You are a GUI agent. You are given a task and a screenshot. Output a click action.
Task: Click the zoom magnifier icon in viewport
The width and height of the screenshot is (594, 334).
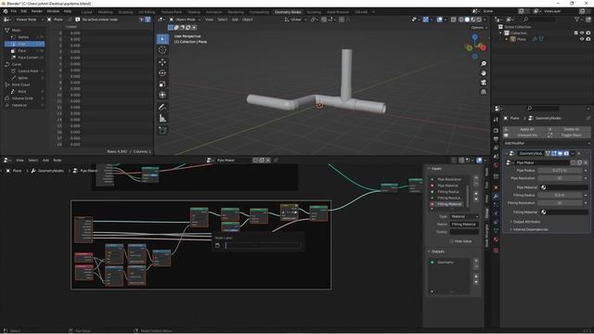[484, 64]
